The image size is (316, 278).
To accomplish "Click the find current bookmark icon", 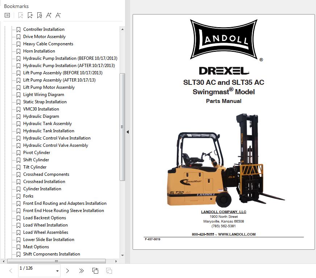I will pos(39,15).
